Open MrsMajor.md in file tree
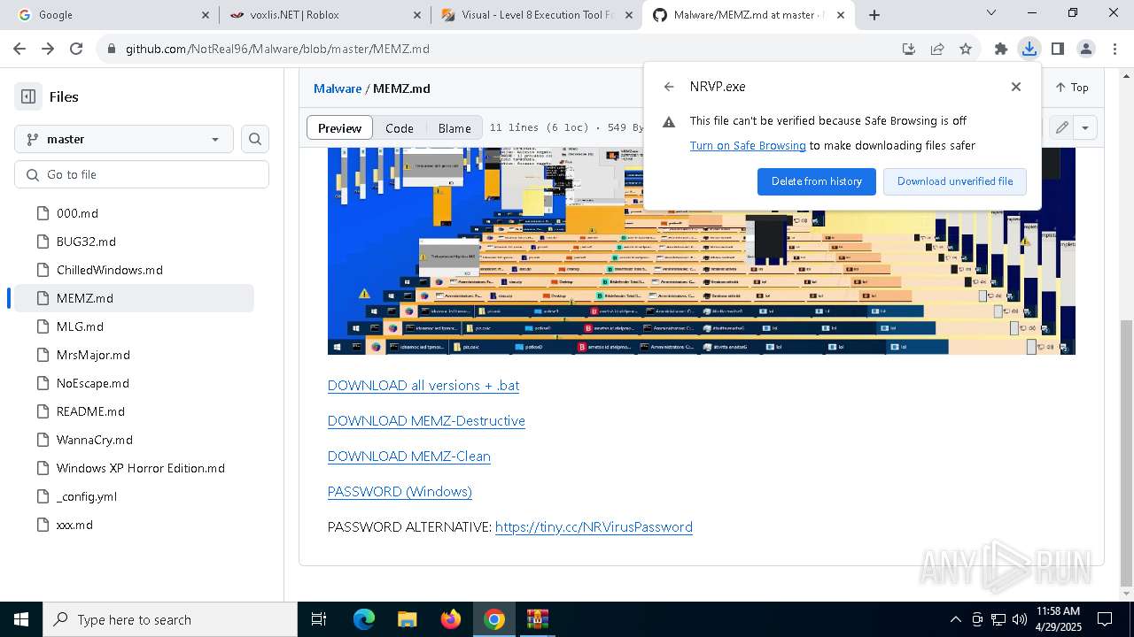This screenshot has width=1134, height=637. [130, 355]
